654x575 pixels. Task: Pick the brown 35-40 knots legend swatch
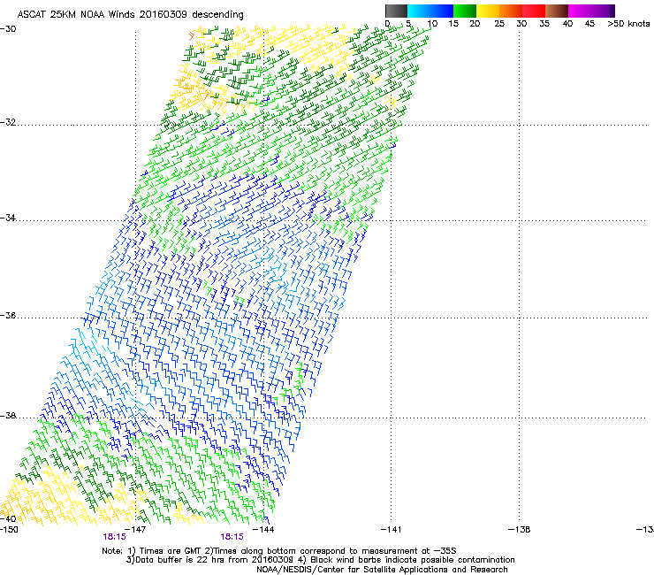[x=557, y=11]
